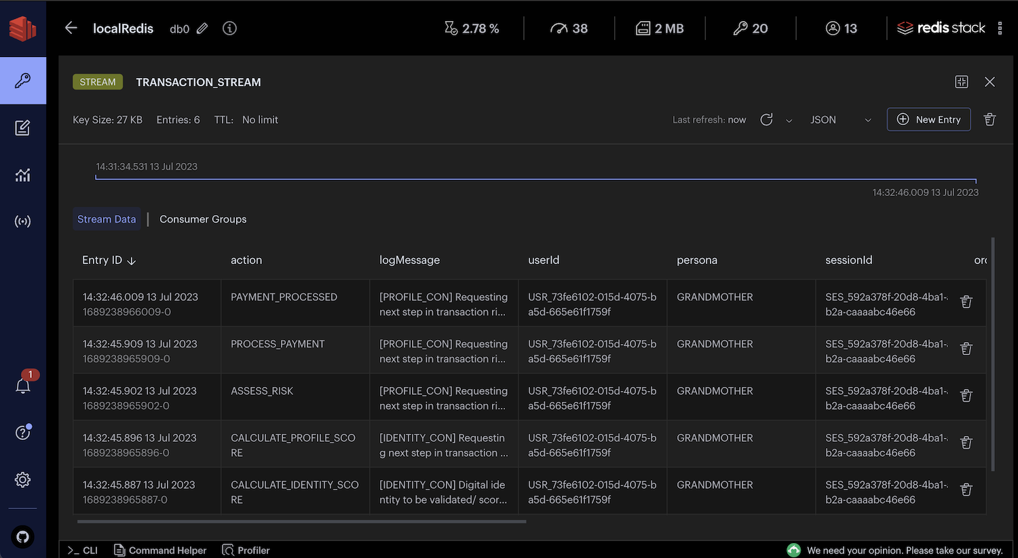The width and height of the screenshot is (1018, 558).
Task: Open the Command Helper panel
Action: 160,551
